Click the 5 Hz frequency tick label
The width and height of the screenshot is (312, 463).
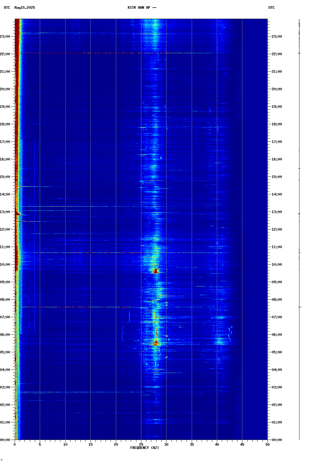tap(40, 445)
